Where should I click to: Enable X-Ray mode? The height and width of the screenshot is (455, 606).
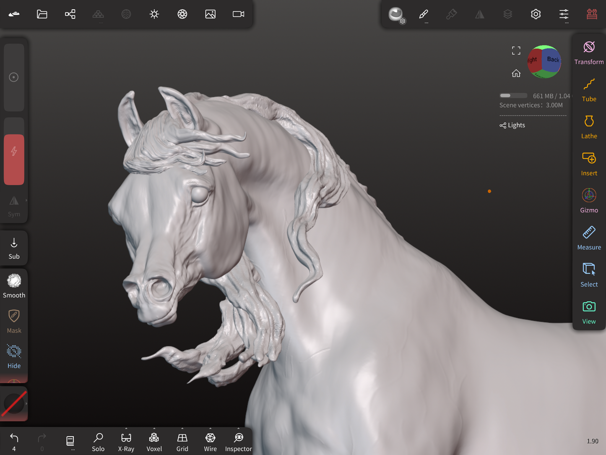(x=126, y=442)
